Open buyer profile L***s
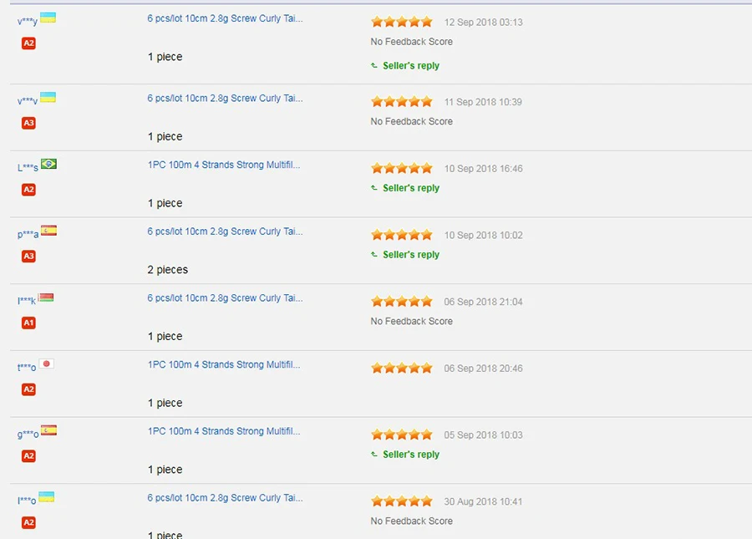 click(x=28, y=167)
